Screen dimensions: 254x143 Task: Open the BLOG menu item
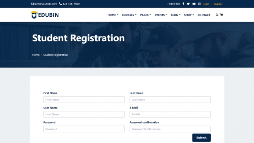click(x=174, y=15)
